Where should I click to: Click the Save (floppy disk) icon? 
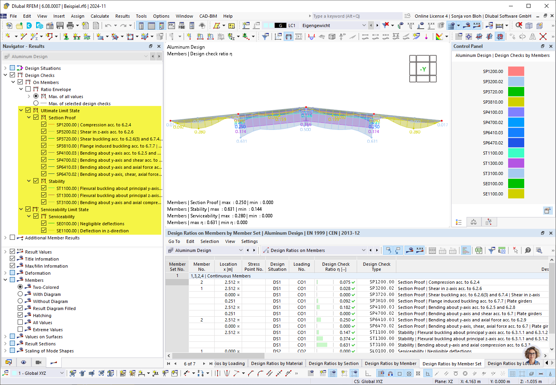60,26
